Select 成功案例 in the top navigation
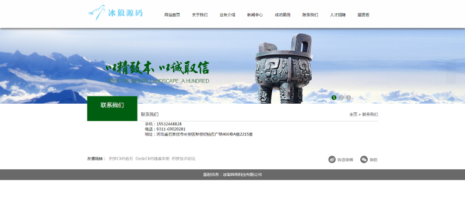Image resolution: width=465 pixels, height=223 pixels. click(282, 15)
